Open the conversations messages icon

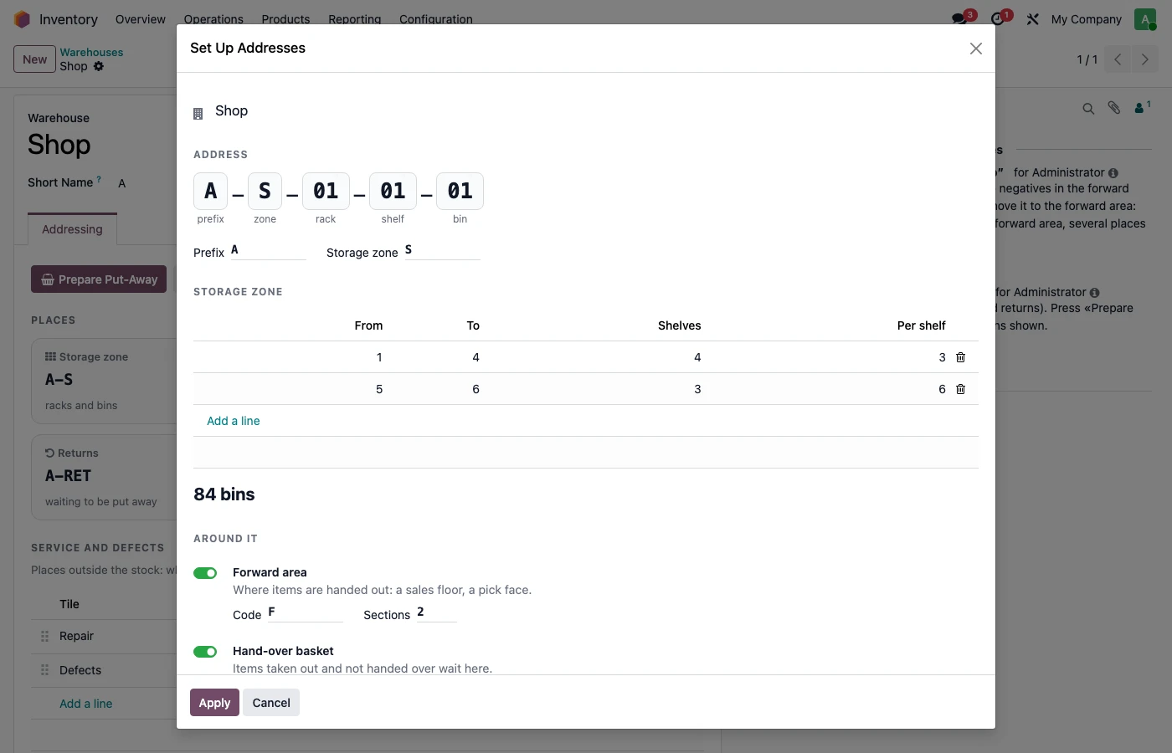[959, 19]
